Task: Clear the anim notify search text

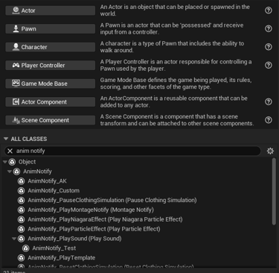Action: 10,151
